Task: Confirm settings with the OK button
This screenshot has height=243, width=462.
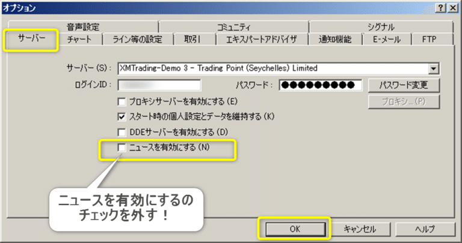Action: [295, 229]
